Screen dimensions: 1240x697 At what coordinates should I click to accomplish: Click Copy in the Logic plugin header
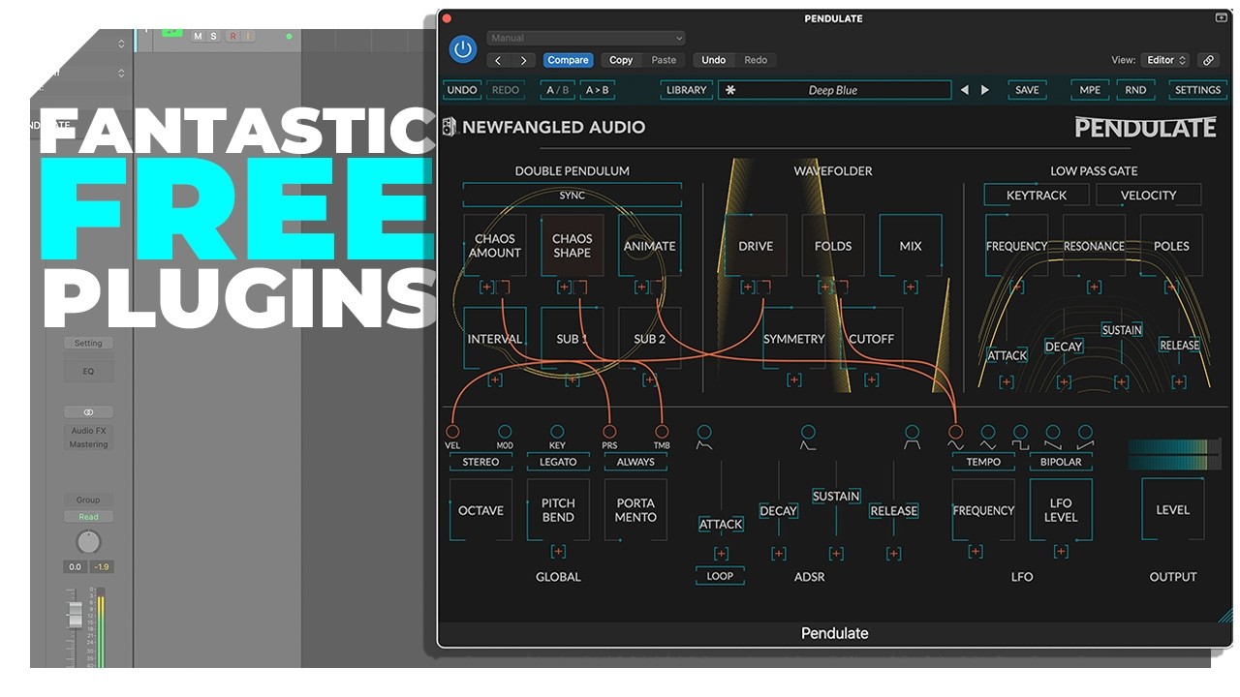pyautogui.click(x=621, y=60)
